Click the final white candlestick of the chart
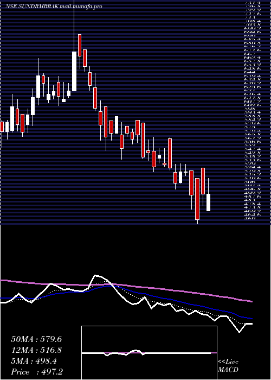The height and width of the screenshot is (380, 271). click(208, 202)
